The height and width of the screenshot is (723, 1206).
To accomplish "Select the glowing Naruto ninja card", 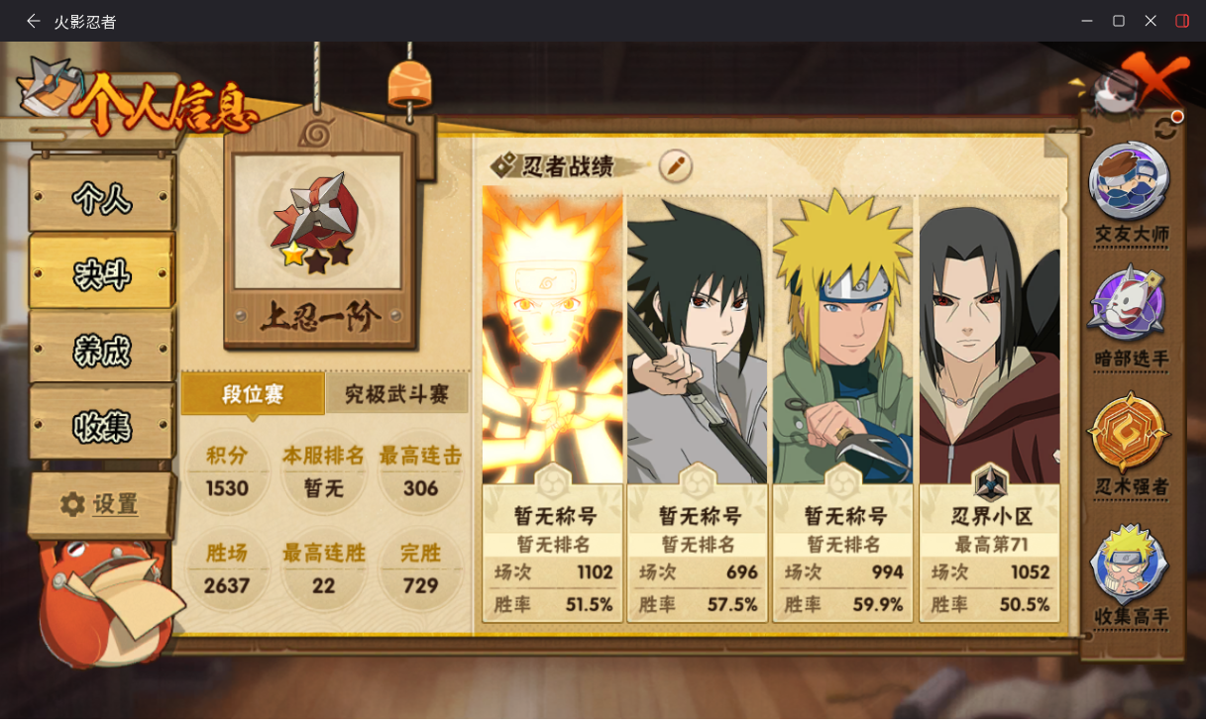I will (552, 404).
